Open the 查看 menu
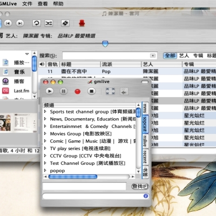216x216 pixels. (43, 4)
